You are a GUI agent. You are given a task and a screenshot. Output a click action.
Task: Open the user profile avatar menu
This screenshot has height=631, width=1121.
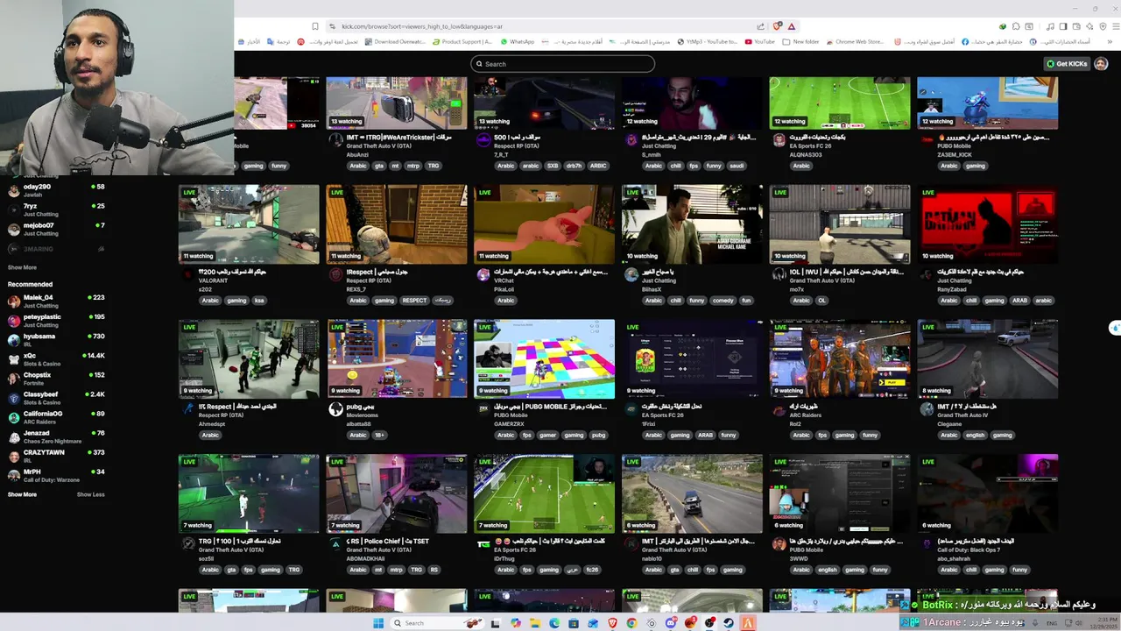[1101, 64]
